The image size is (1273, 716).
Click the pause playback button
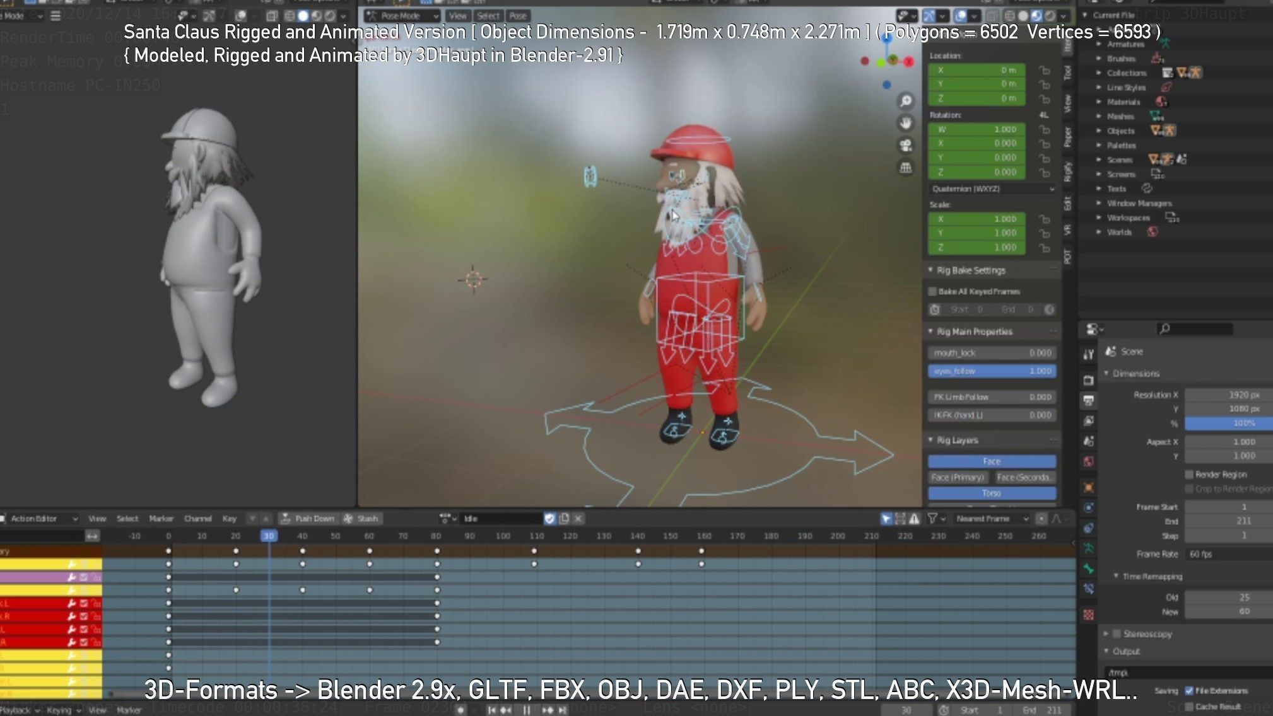click(526, 710)
